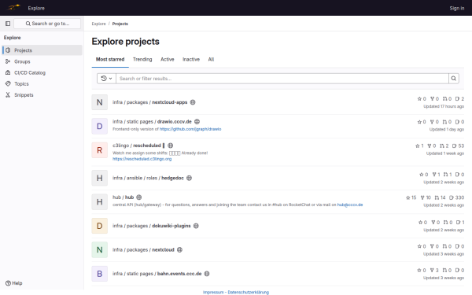Open the rescheduled.c3lingo.org link
Image resolution: width=472 pixels, height=295 pixels.
click(142, 159)
